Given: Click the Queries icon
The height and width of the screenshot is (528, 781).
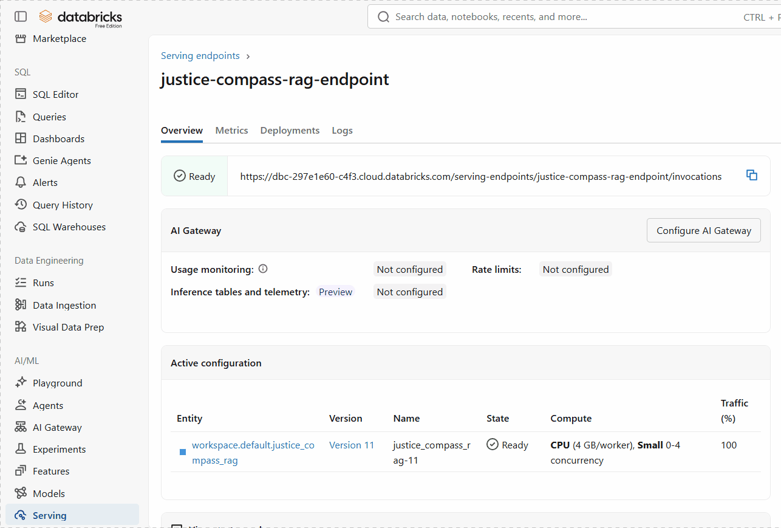Looking at the screenshot, I should pos(21,117).
